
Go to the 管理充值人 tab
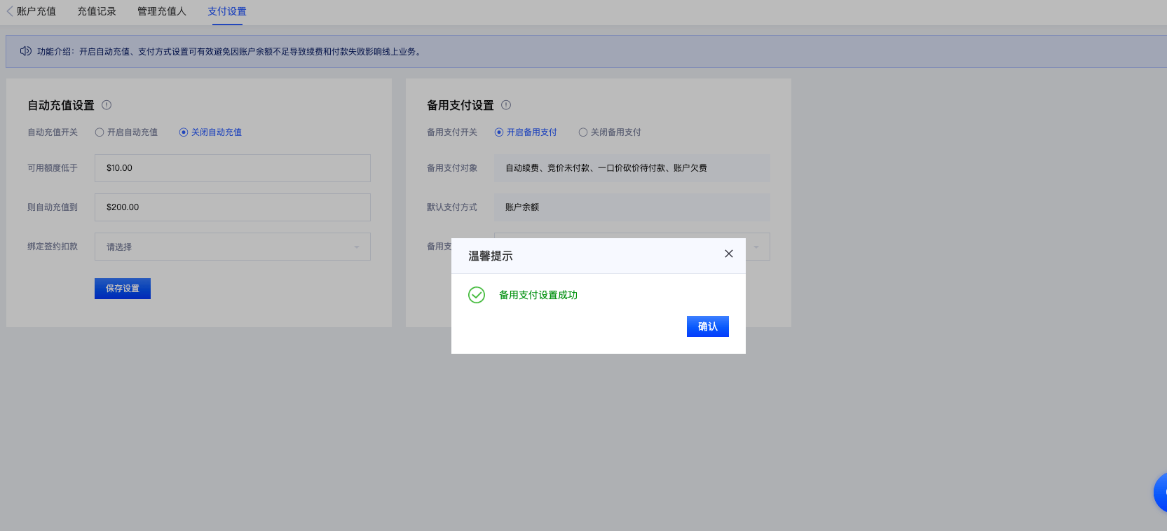(x=162, y=11)
